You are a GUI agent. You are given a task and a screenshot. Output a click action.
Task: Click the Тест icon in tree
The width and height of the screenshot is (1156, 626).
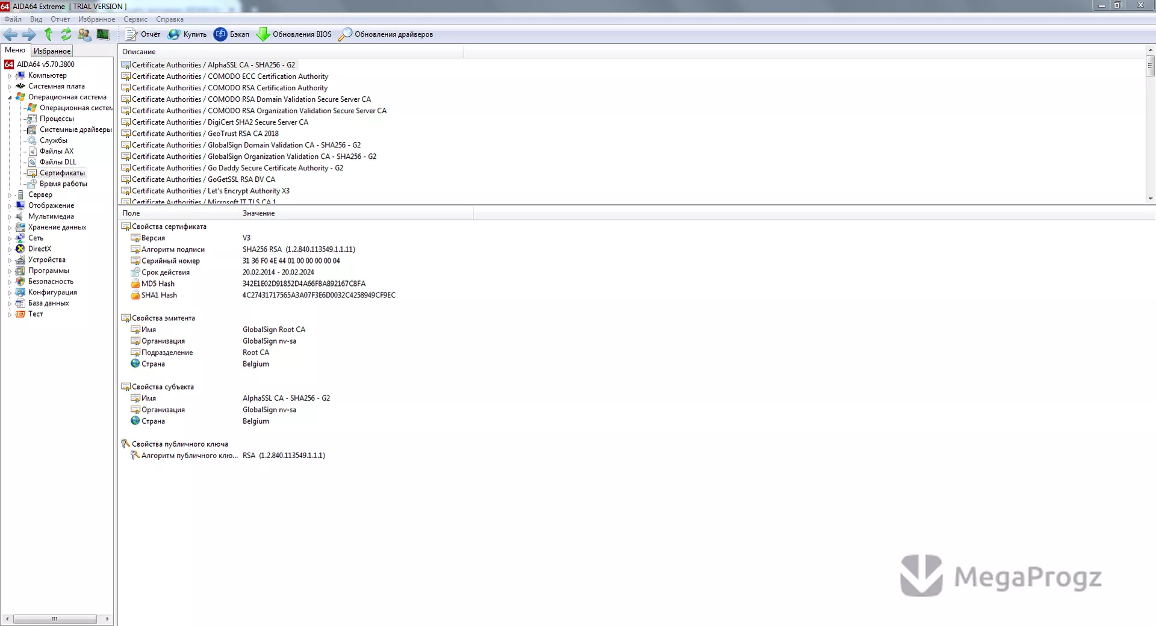pyautogui.click(x=20, y=314)
